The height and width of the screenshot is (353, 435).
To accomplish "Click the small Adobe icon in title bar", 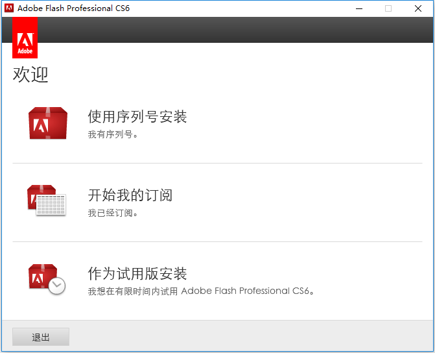I will click(x=9, y=8).
